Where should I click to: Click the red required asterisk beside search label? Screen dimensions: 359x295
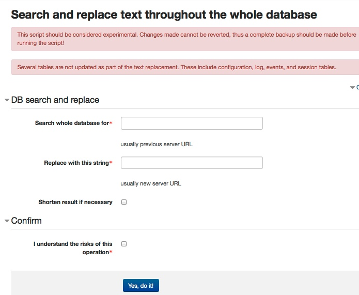[111, 123]
